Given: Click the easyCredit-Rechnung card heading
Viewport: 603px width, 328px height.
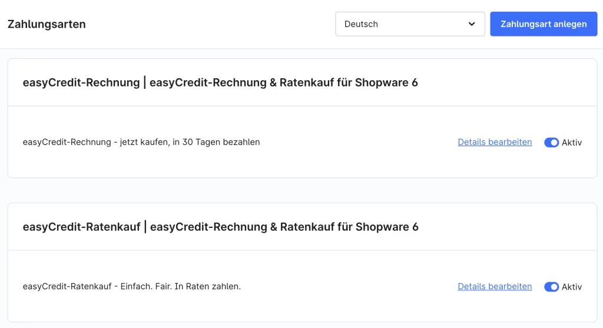Looking at the screenshot, I should pyautogui.click(x=220, y=82).
